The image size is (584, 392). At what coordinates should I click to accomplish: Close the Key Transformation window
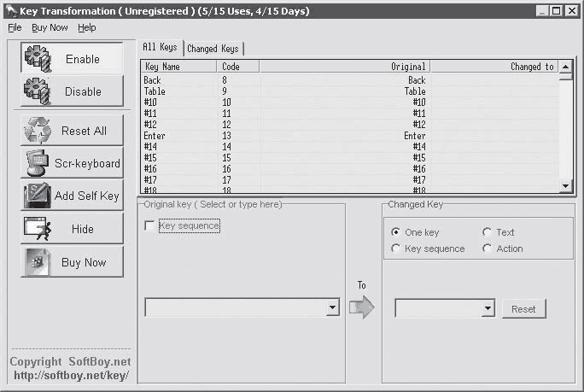[x=572, y=11]
